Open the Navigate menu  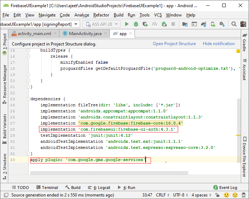47,15
